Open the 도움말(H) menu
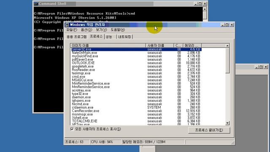The height and width of the screenshot is (152, 270). click(118, 30)
